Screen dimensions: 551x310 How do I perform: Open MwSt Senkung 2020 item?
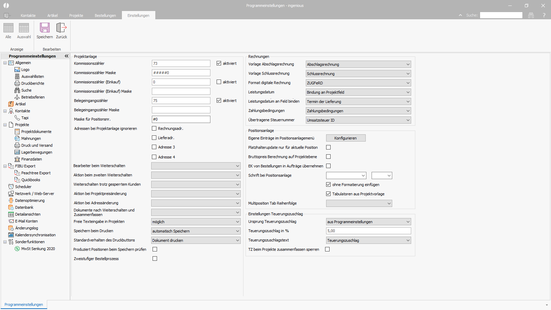click(38, 249)
